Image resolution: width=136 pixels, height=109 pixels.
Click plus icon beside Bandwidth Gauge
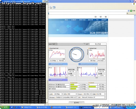click(x=50, y=80)
